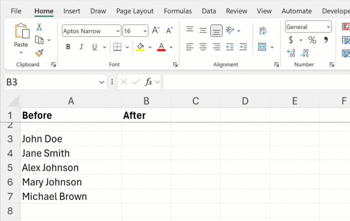Cut selection with scissors icon

tap(39, 27)
